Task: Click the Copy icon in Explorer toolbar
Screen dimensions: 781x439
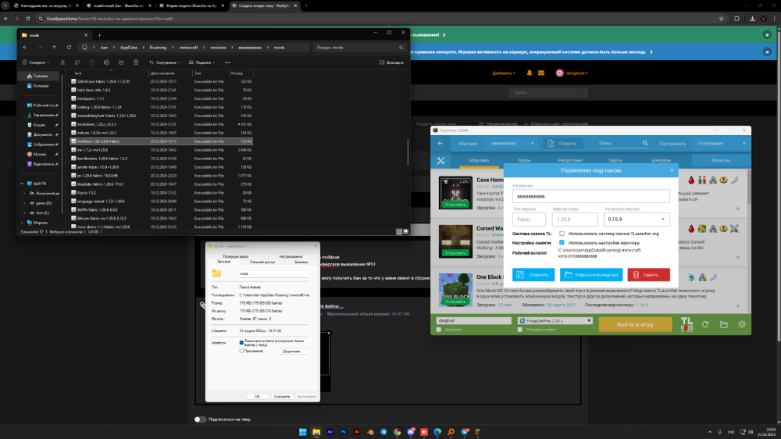Action: coord(77,62)
